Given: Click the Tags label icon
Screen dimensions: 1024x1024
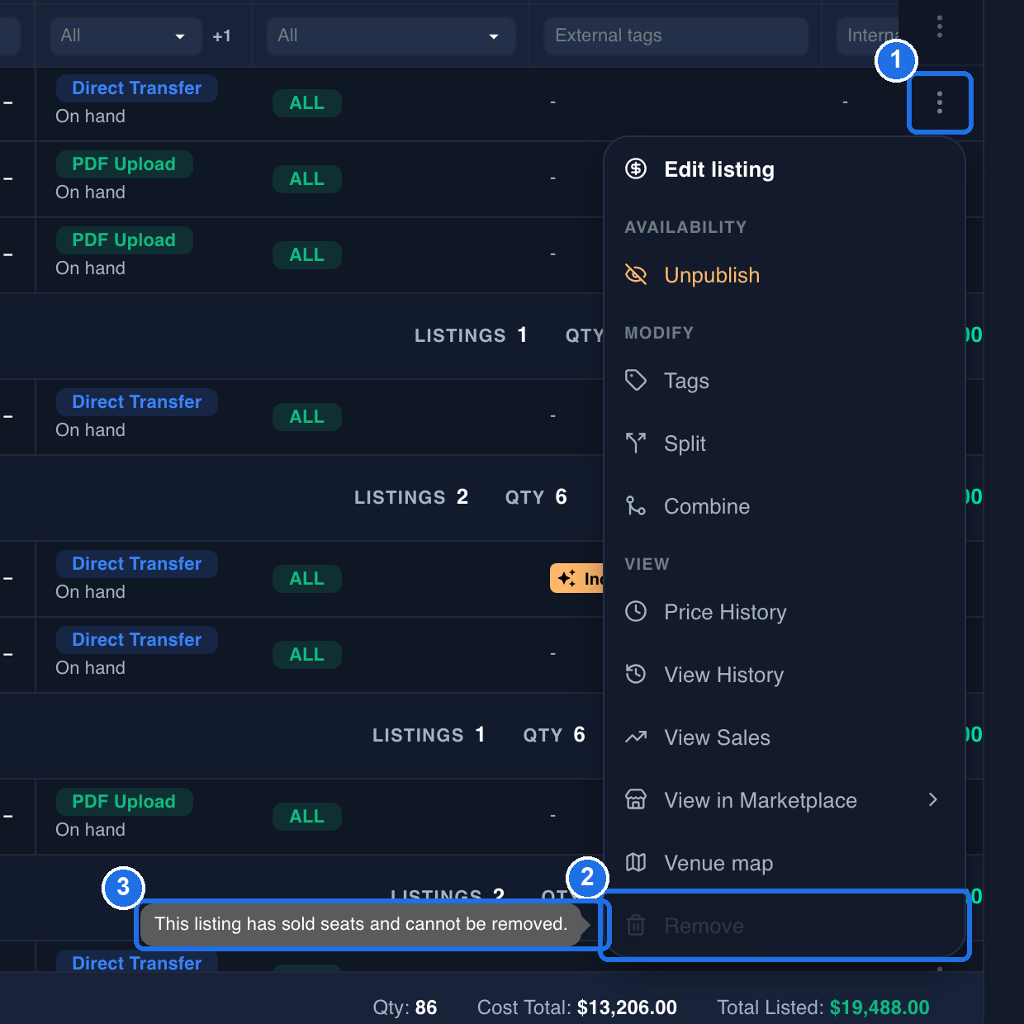Looking at the screenshot, I should coord(636,381).
